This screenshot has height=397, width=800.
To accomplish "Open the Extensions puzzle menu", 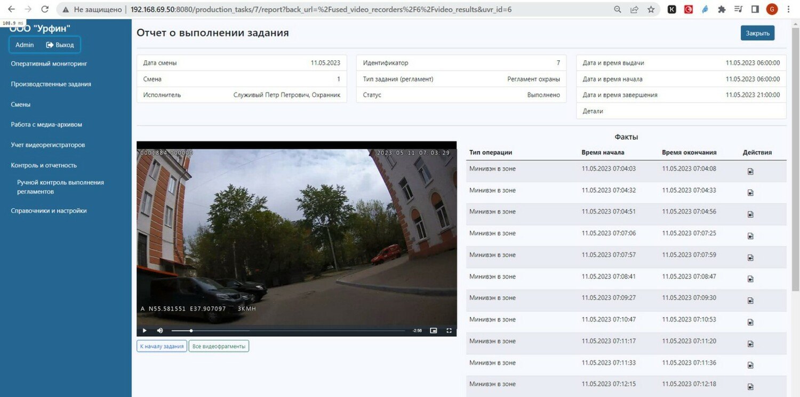I will (x=722, y=9).
